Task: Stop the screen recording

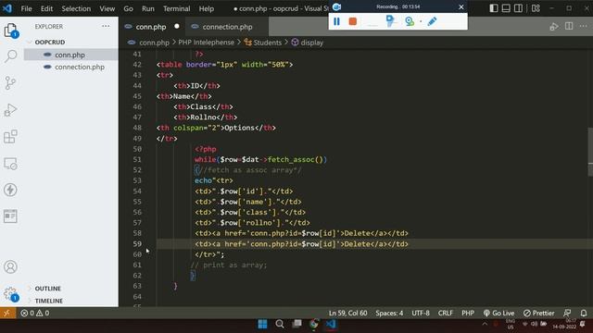Action: coord(353,21)
